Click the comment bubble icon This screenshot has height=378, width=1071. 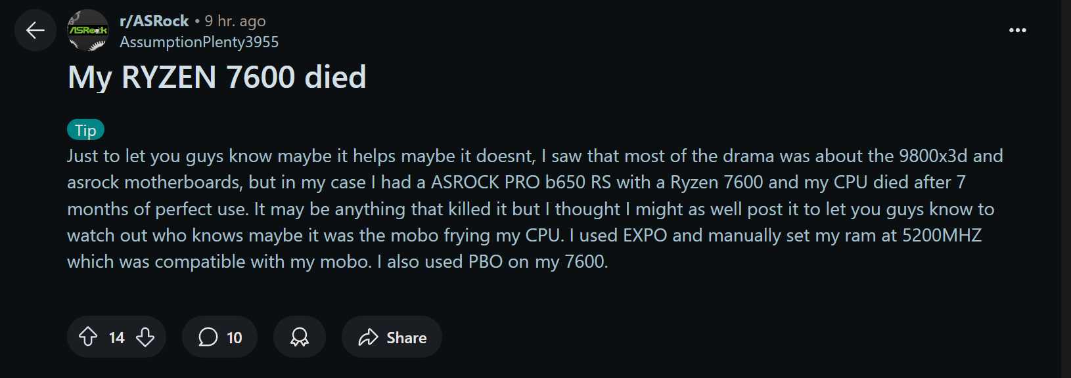tap(208, 337)
